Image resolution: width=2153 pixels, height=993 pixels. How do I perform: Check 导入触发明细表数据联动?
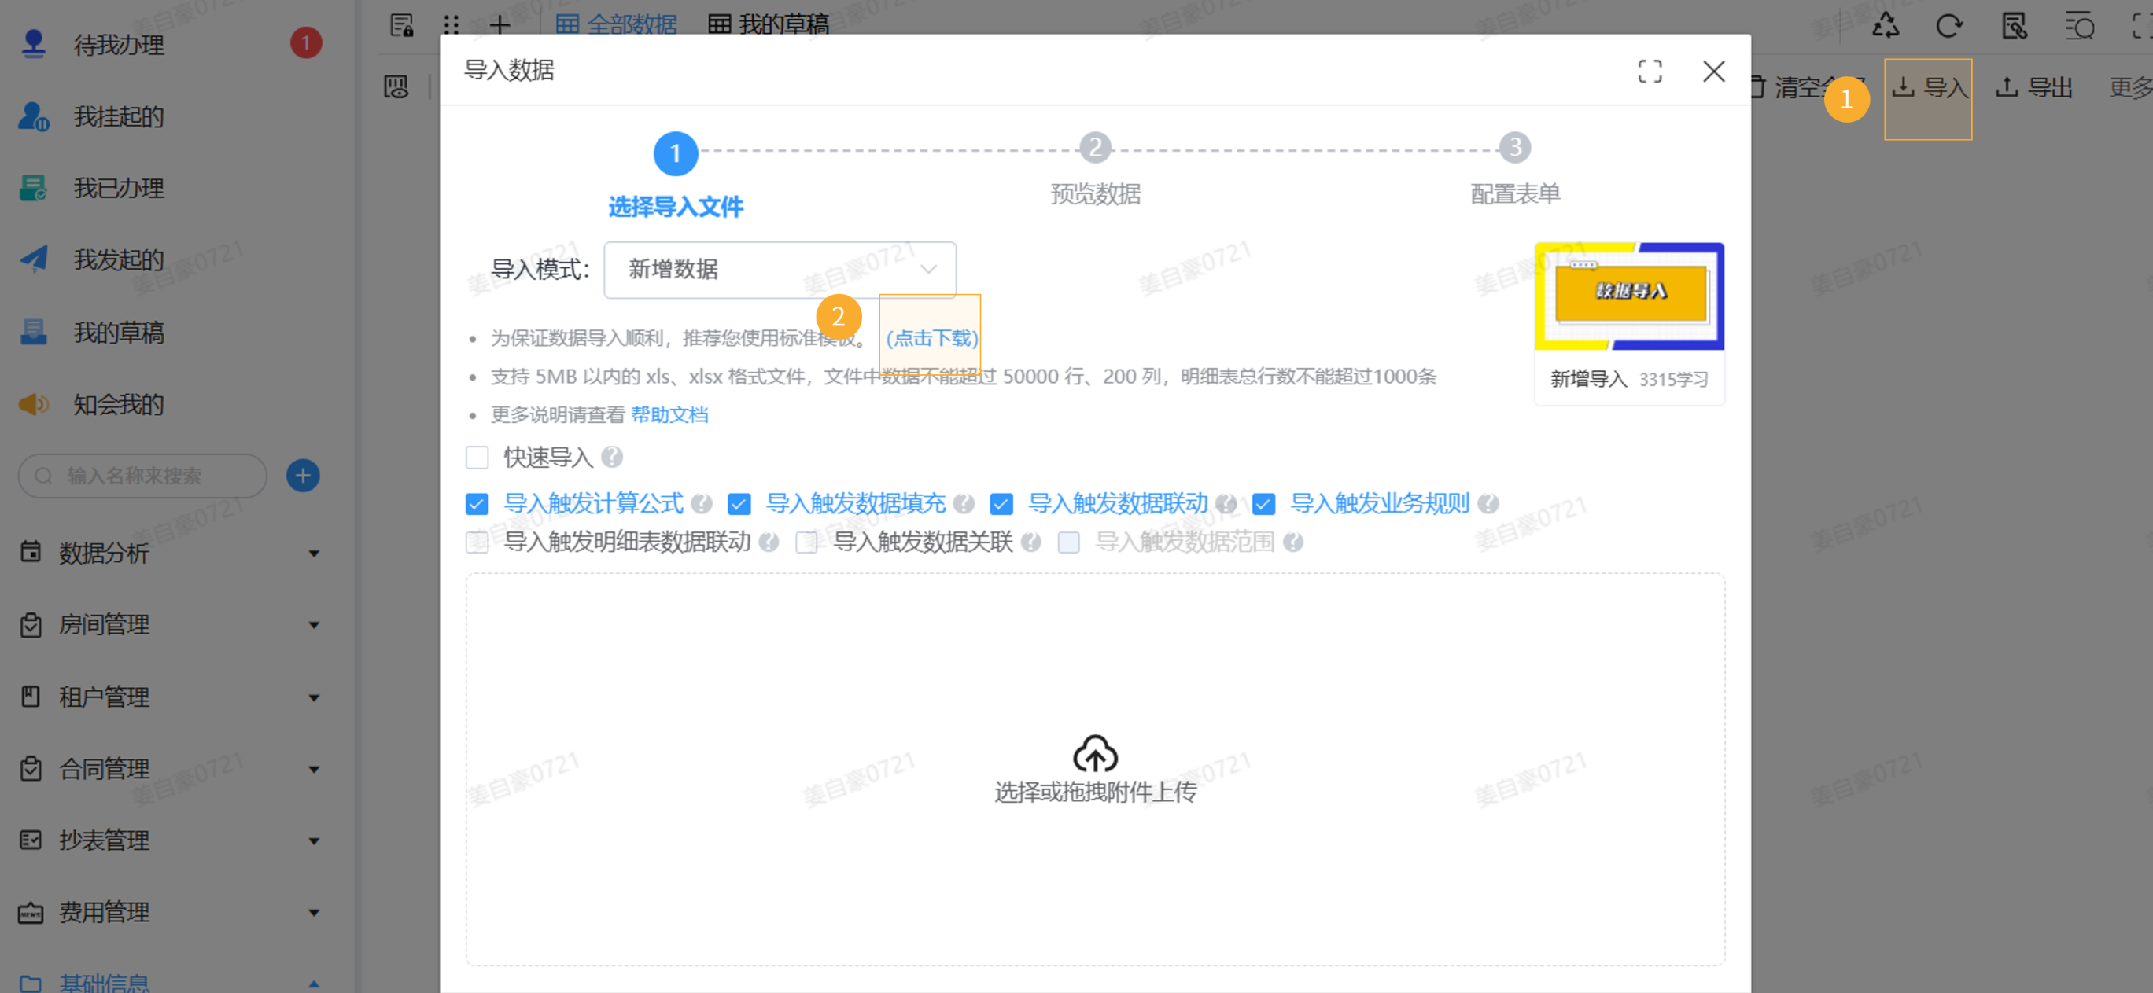coord(477,542)
